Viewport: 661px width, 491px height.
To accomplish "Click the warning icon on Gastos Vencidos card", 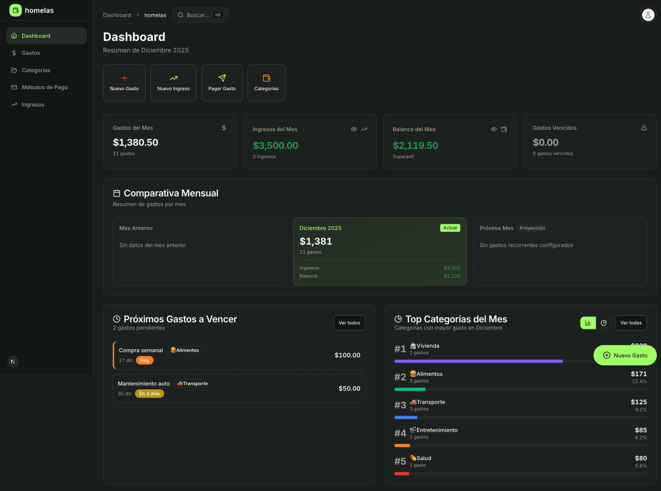I will tap(644, 128).
